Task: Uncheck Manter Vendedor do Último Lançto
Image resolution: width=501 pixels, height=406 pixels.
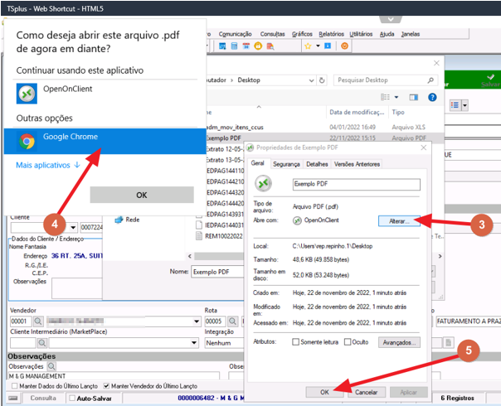Action: point(106,386)
